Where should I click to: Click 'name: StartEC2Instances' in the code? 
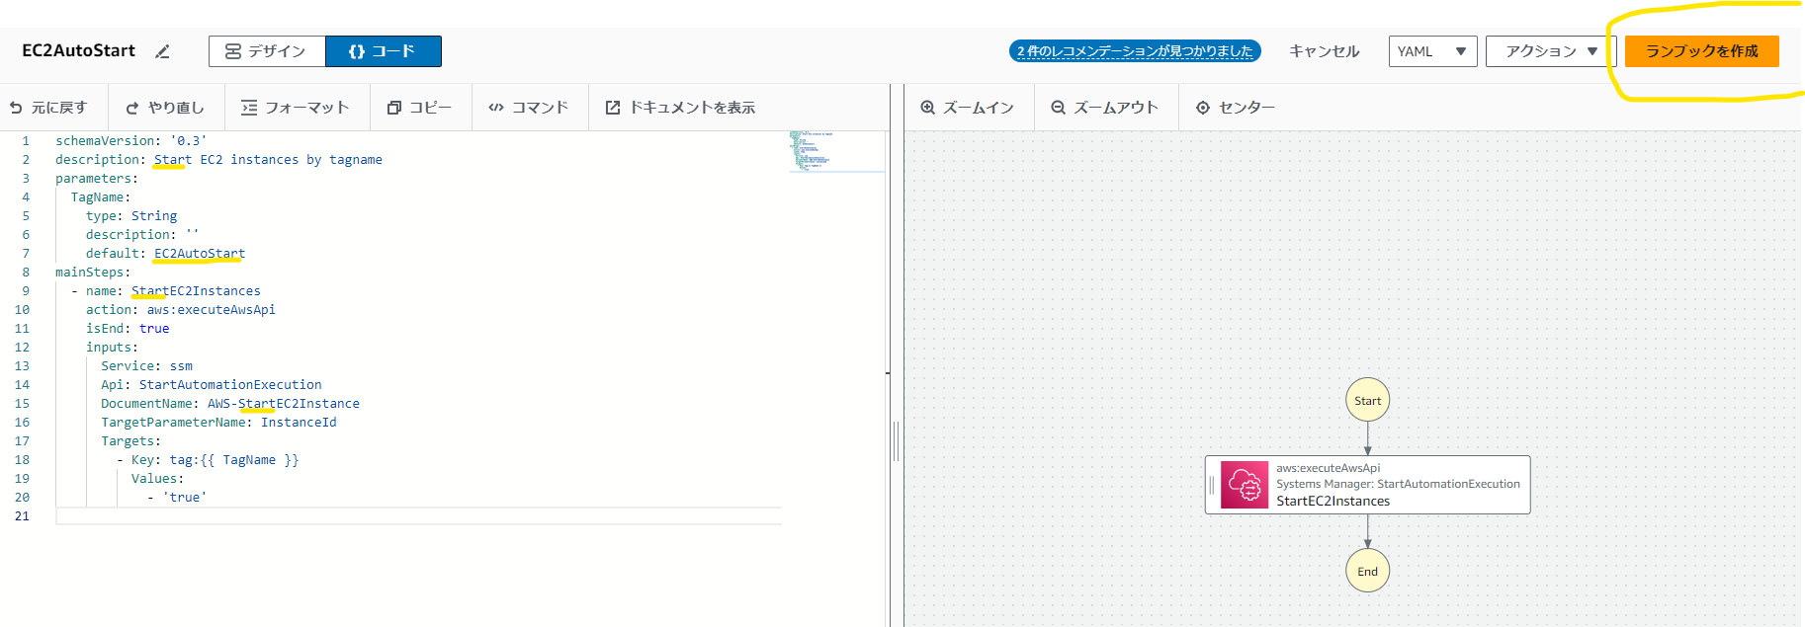click(x=173, y=291)
